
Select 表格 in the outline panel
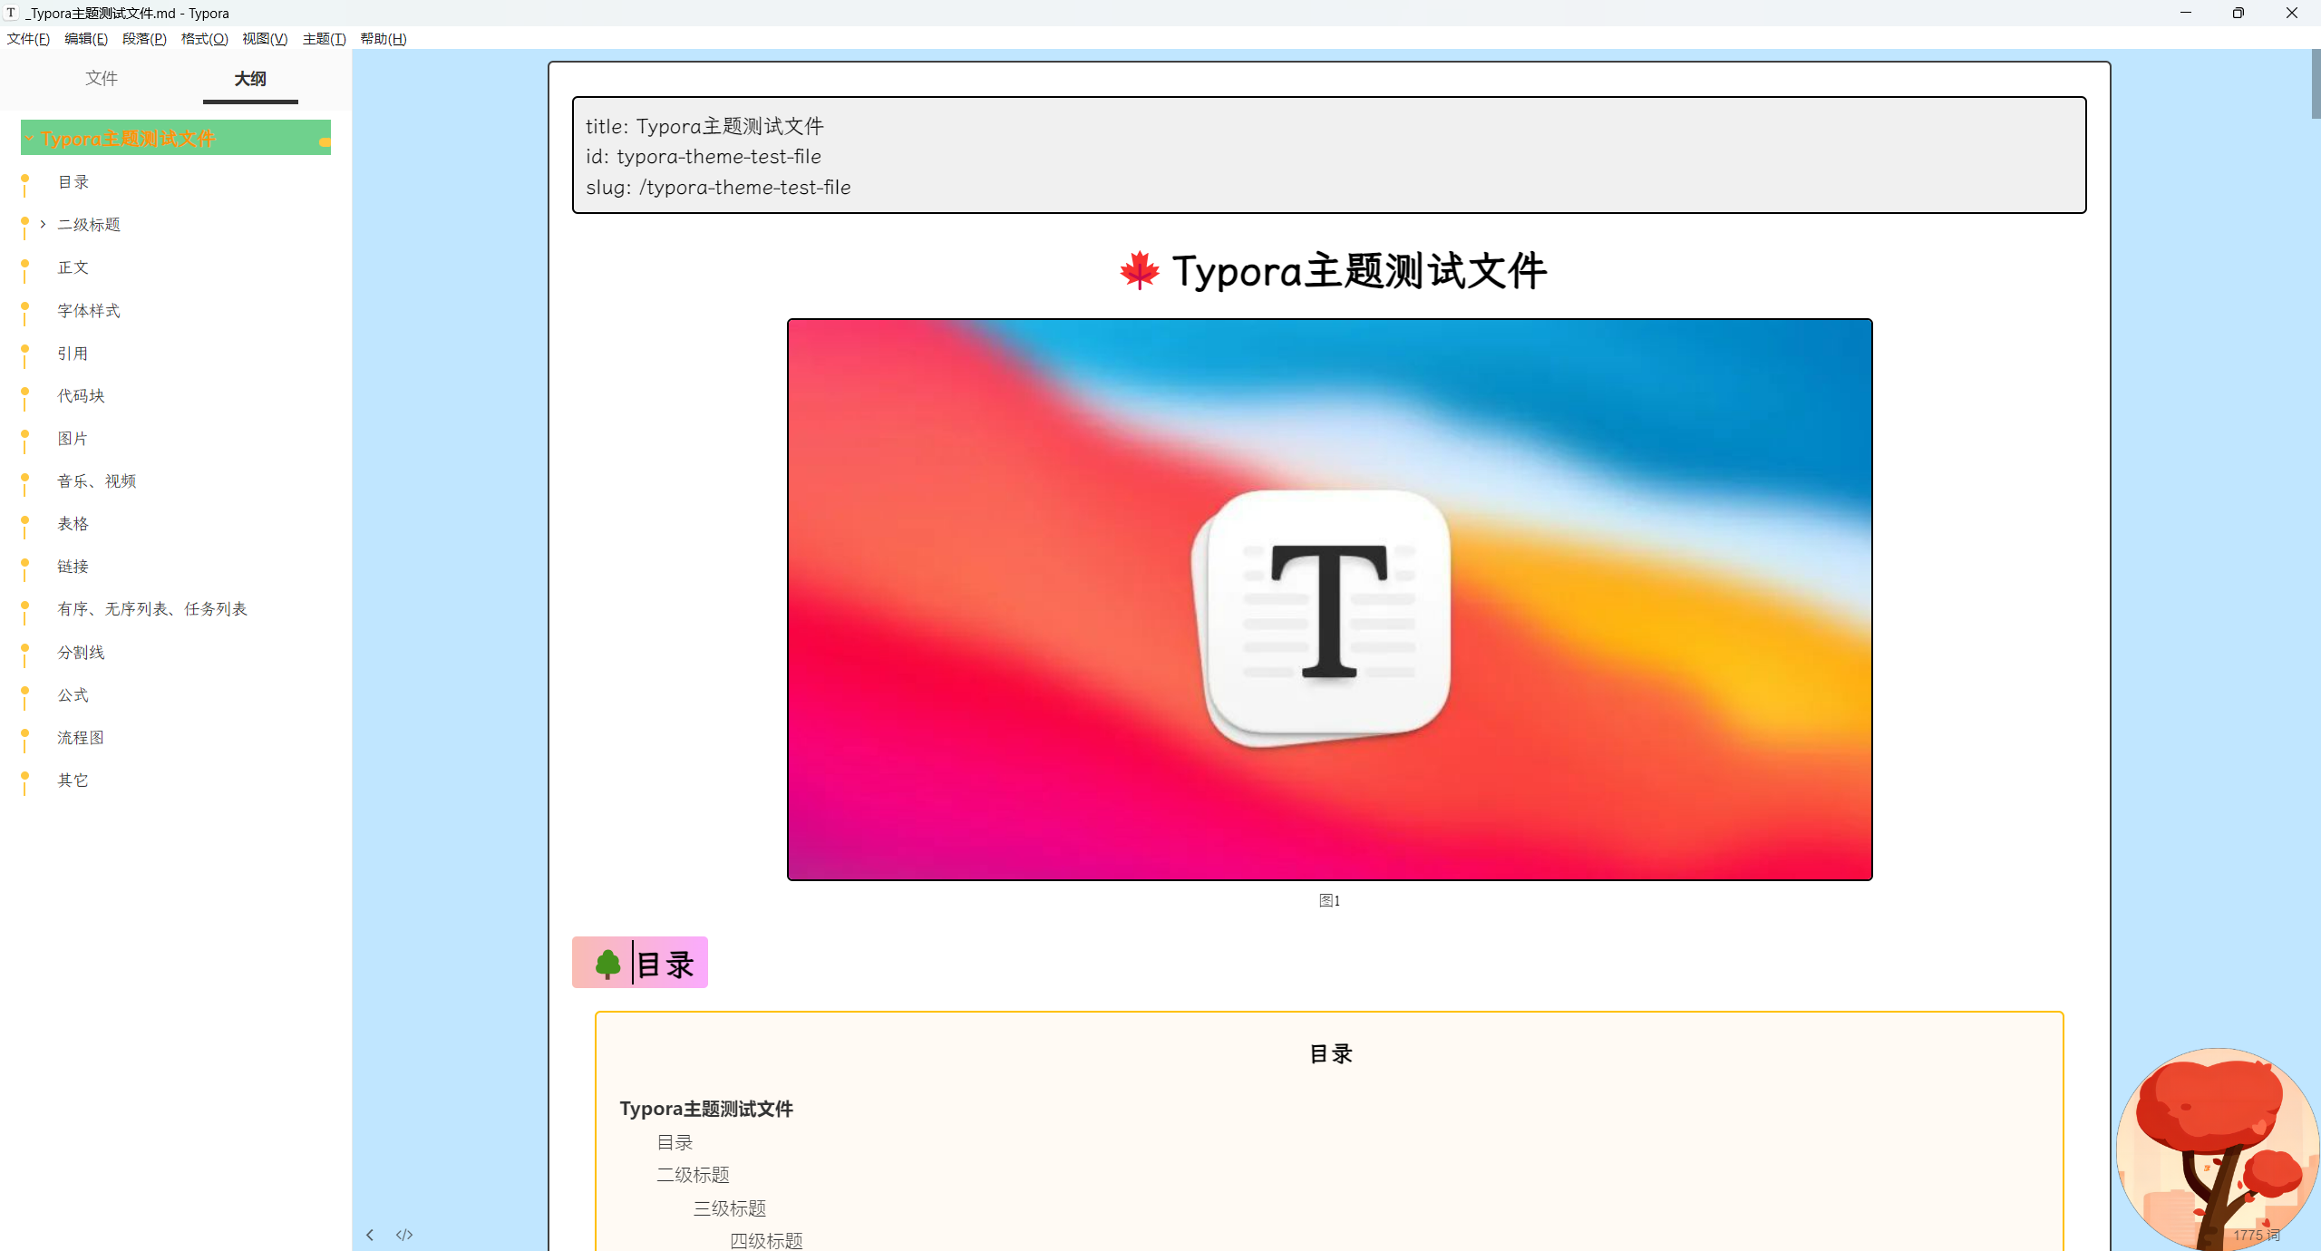pos(73,523)
